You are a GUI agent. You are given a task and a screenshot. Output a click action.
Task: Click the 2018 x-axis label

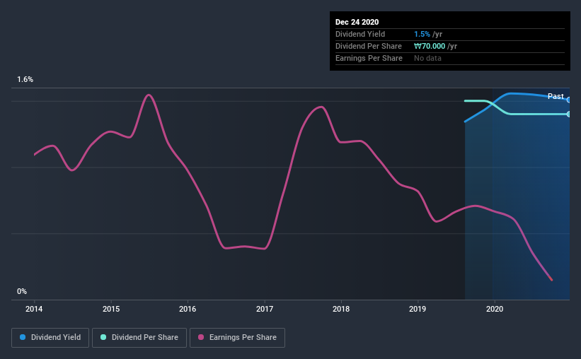[x=341, y=309]
